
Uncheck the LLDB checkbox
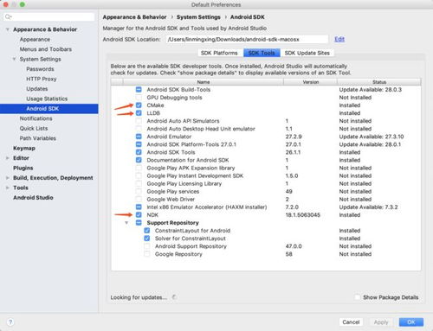point(139,113)
